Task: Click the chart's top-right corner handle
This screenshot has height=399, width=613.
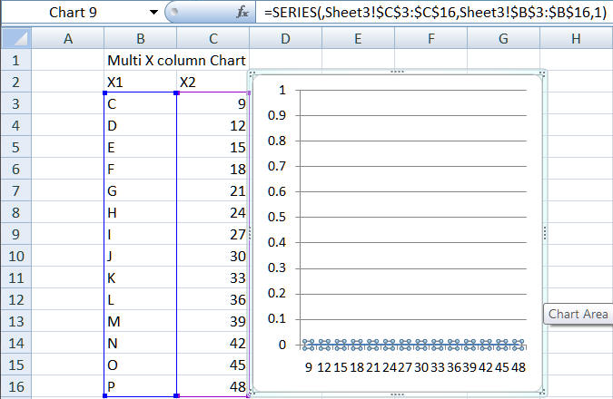Action: coord(542,74)
